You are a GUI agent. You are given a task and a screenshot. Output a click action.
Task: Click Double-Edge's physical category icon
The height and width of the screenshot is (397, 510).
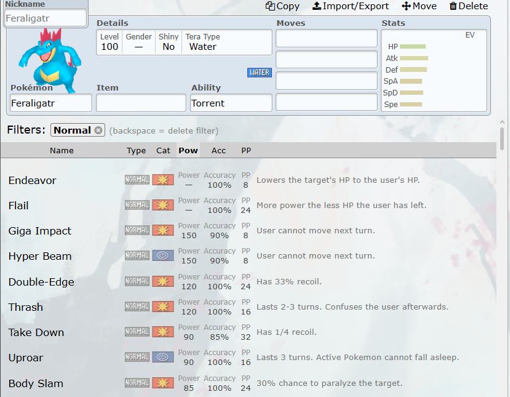[x=163, y=281]
